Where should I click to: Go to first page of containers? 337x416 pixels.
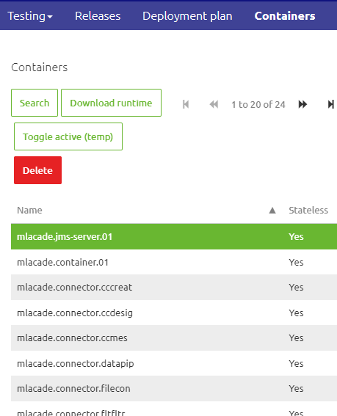tap(186, 104)
